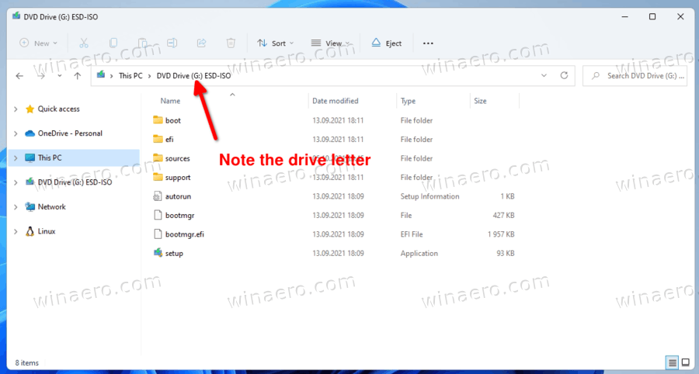Click the breadcrumb chevron before This PC

click(x=111, y=76)
